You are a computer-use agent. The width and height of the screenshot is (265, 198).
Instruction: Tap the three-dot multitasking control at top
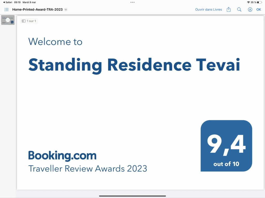point(132,2)
